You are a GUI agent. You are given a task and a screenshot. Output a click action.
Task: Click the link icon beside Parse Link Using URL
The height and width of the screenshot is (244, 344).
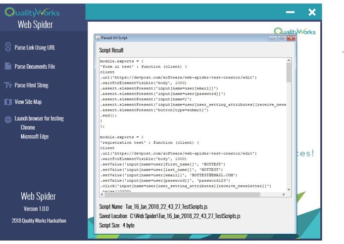click(x=8, y=47)
